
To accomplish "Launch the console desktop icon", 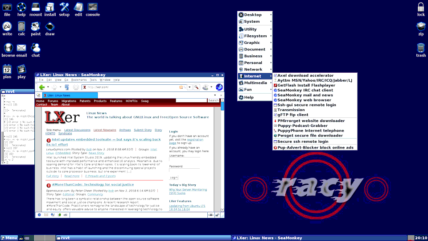I will pyautogui.click(x=93, y=10).
